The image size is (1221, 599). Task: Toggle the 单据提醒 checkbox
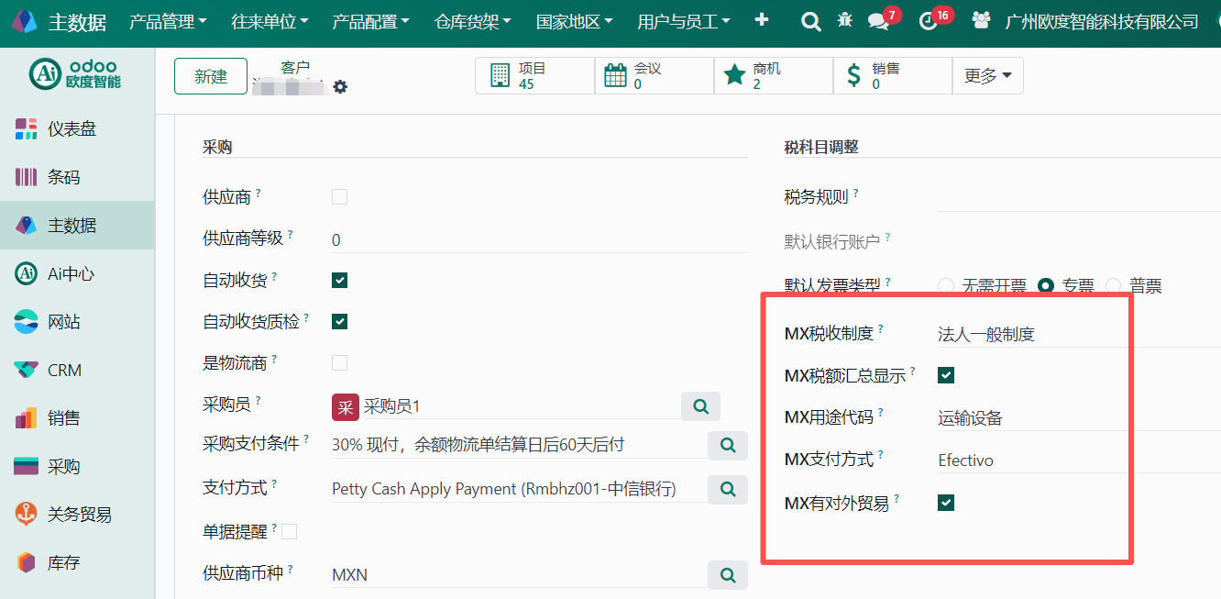coord(290,531)
